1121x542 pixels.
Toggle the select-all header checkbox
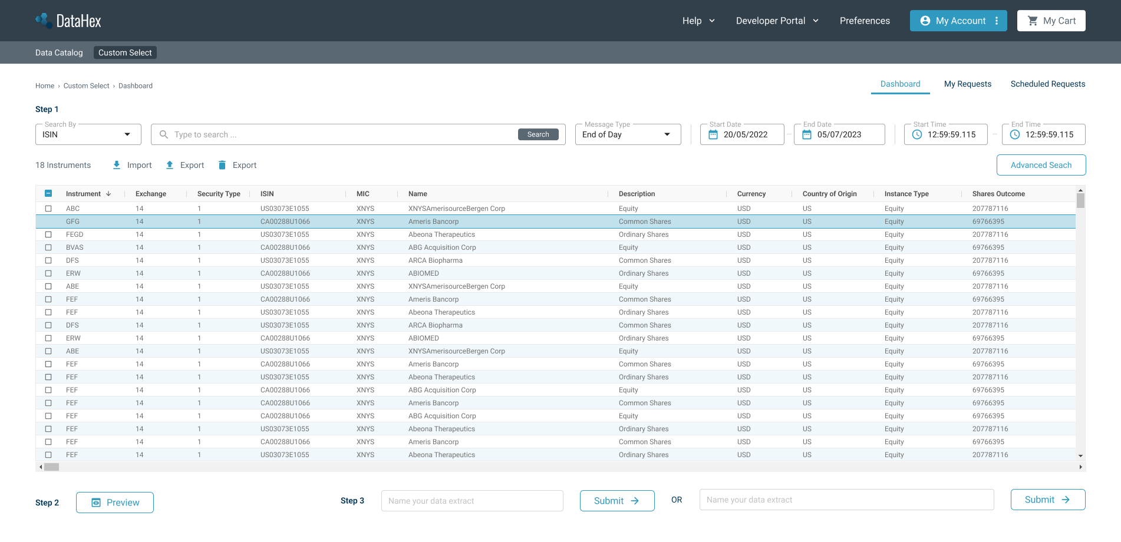pos(48,193)
